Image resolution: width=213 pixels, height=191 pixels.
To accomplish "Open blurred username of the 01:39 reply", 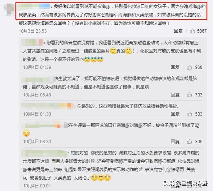I will tap(32, 42).
